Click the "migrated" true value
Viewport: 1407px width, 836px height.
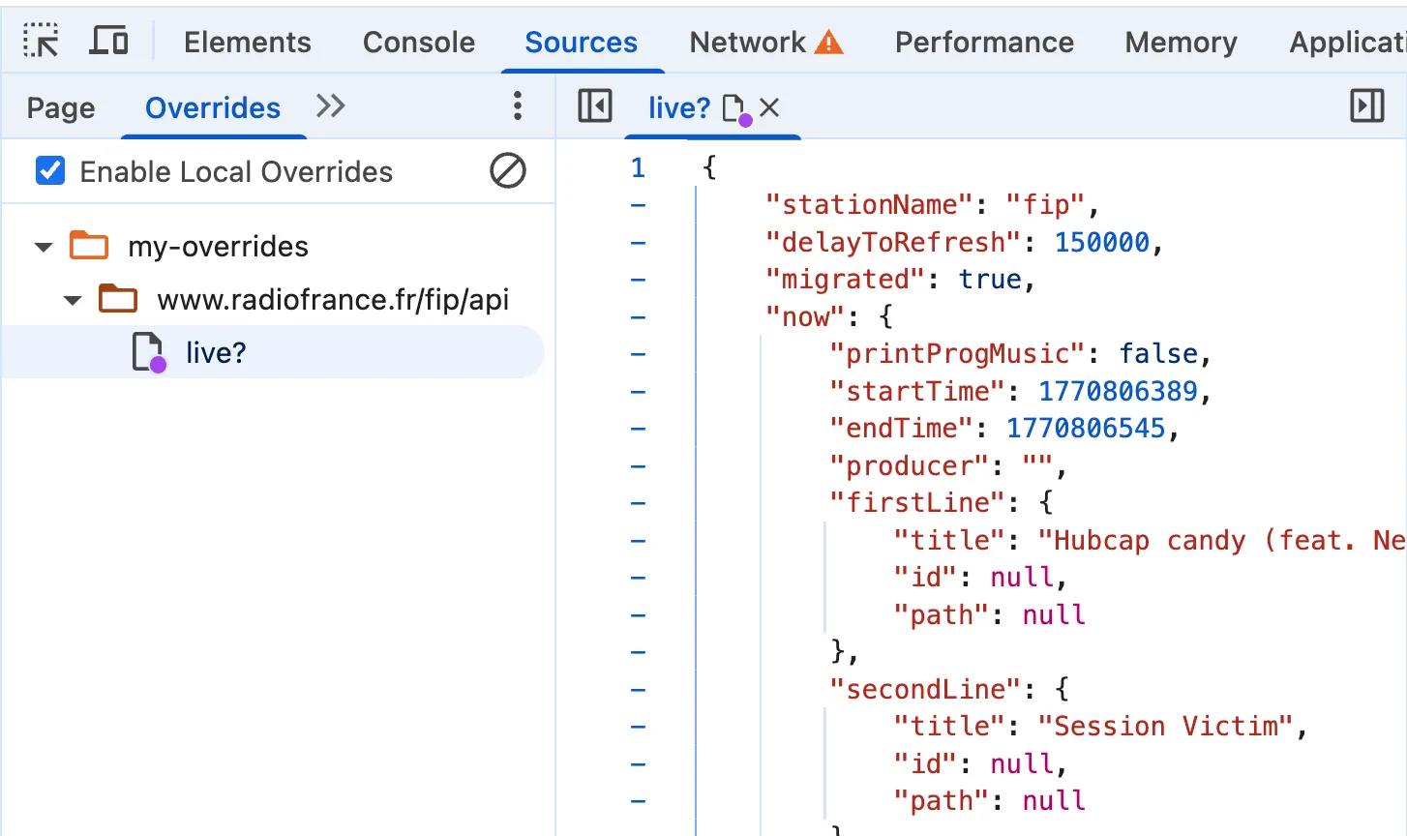click(990, 280)
